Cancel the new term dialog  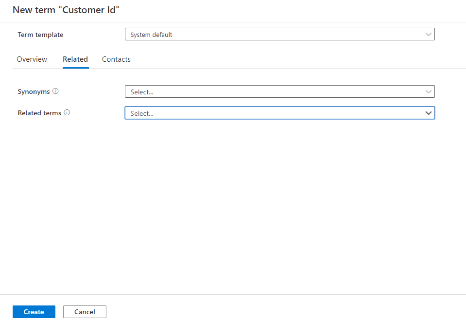pos(85,312)
